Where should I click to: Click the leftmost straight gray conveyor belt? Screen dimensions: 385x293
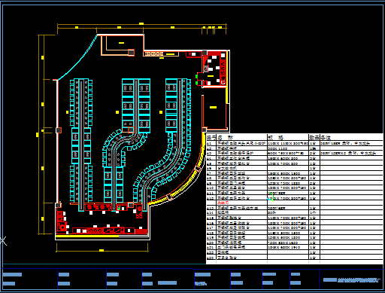point(81,145)
